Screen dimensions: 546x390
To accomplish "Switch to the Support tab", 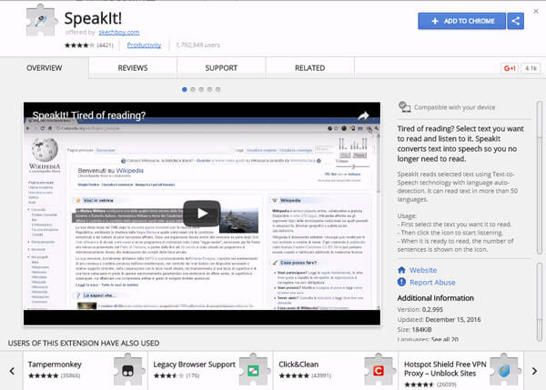I will (221, 68).
